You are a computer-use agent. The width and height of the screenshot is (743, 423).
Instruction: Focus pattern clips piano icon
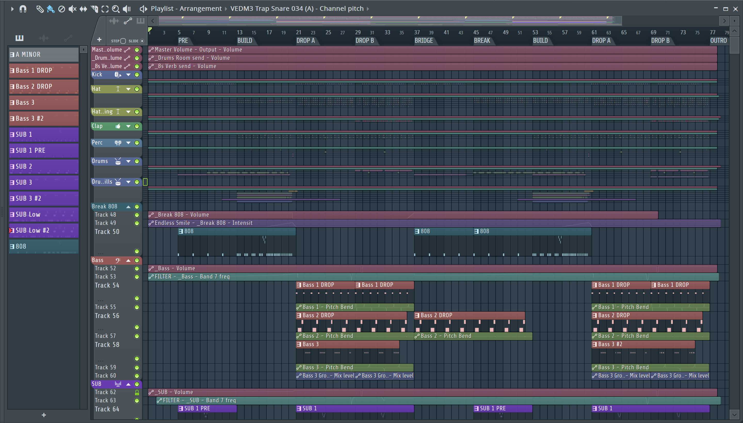[x=141, y=21]
